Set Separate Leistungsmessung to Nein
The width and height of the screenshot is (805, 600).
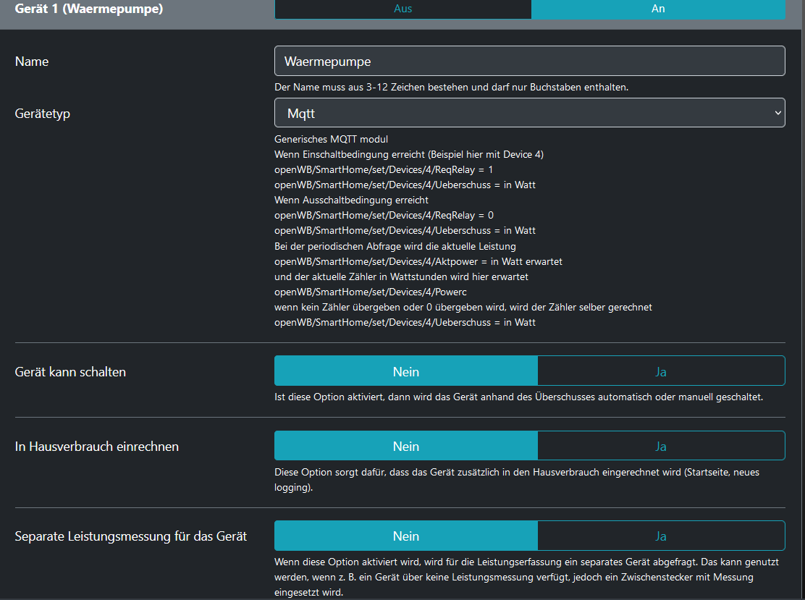[405, 536]
